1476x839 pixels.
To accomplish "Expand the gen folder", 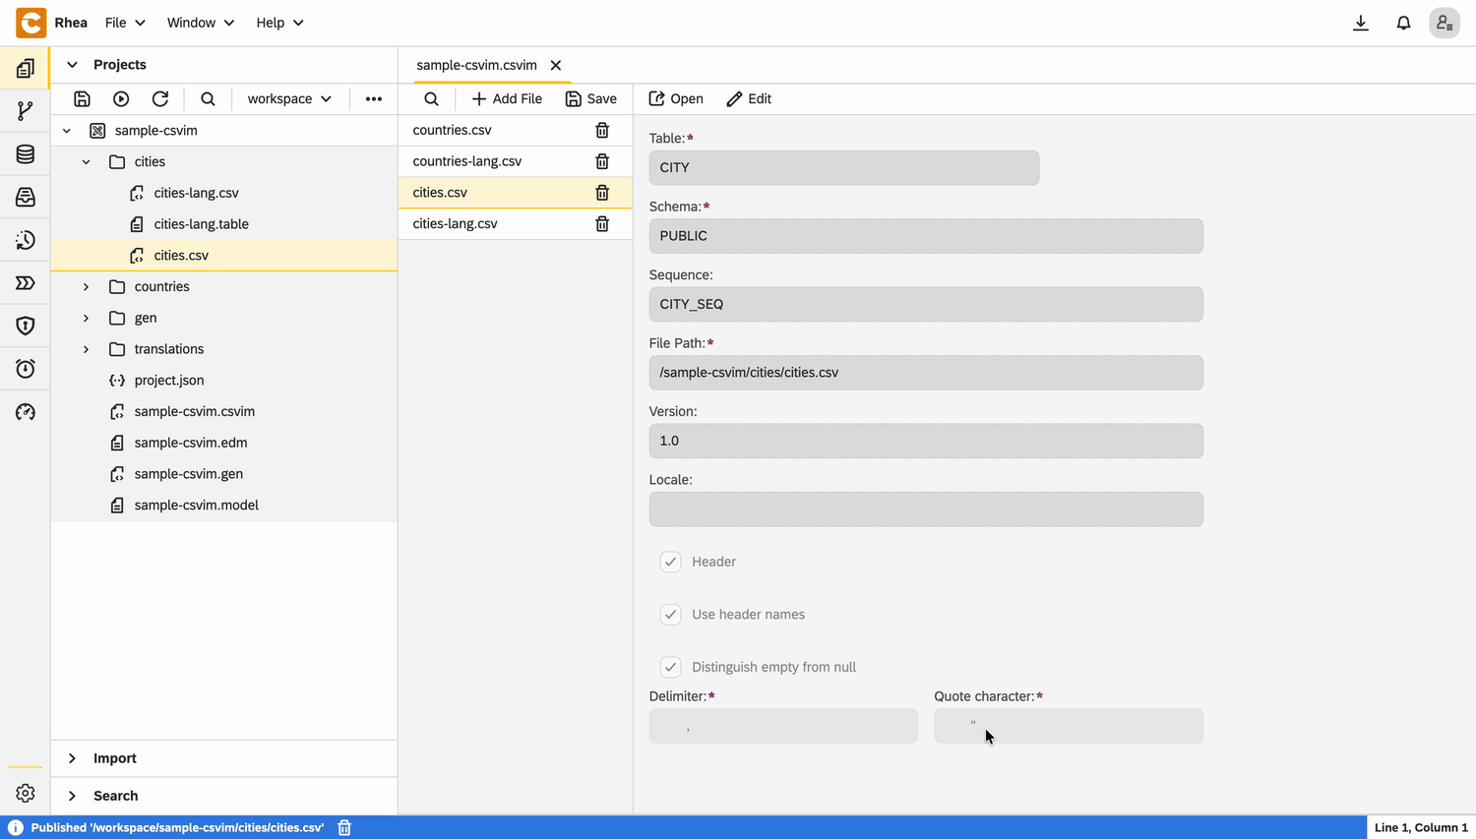I will point(87,318).
